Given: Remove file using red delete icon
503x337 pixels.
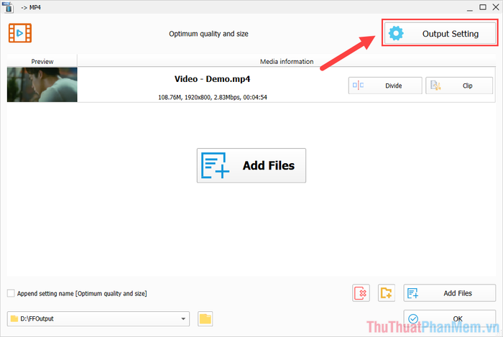Looking at the screenshot, I should [361, 292].
